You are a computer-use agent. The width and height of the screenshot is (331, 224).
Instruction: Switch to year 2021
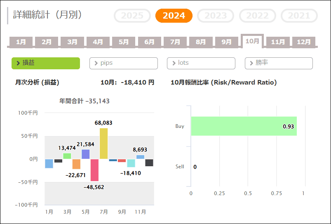tap(299, 16)
